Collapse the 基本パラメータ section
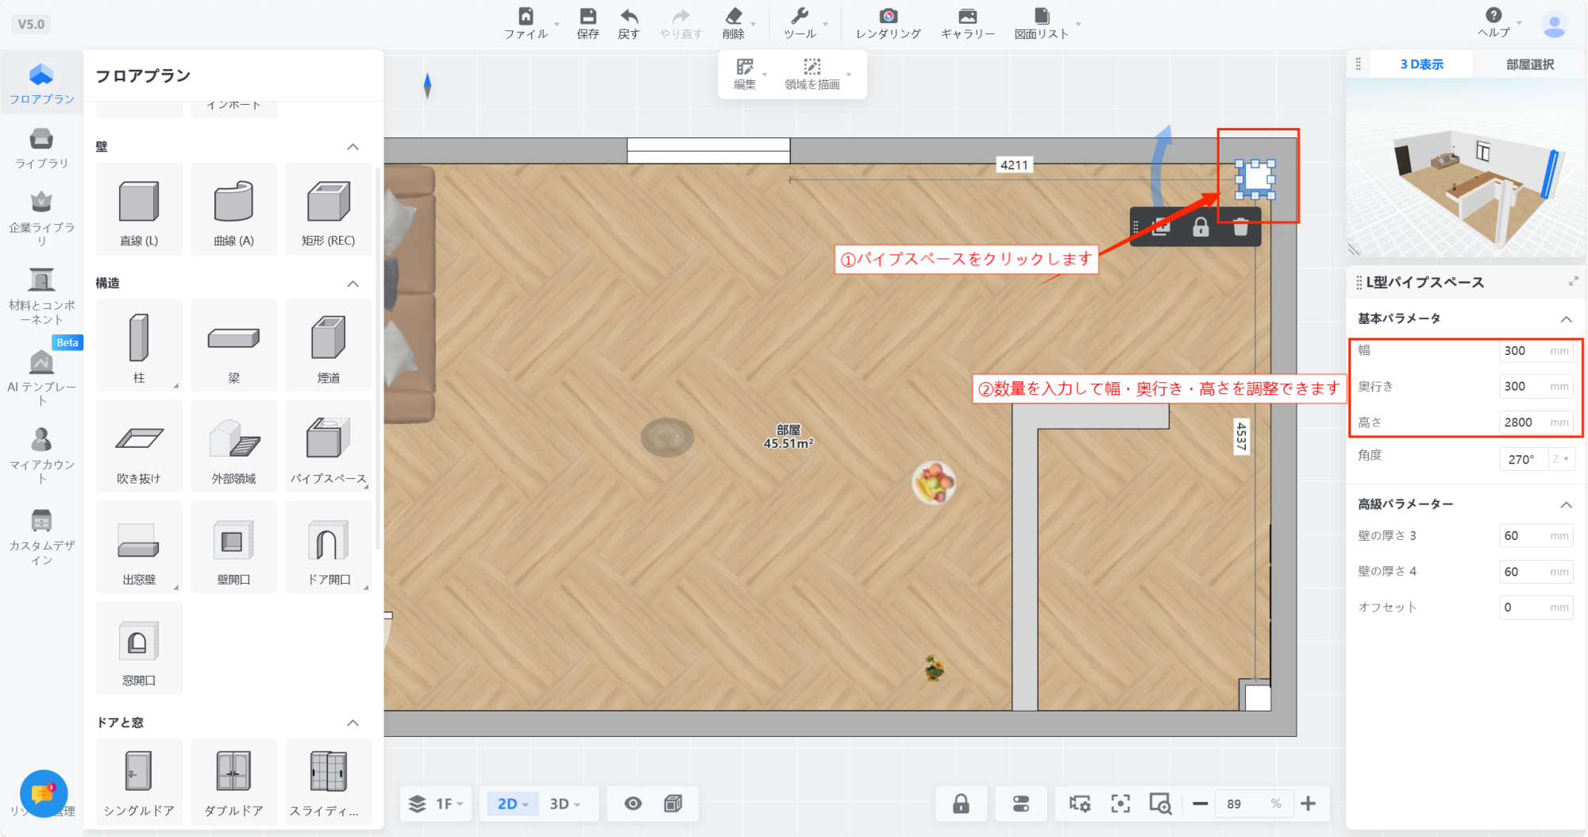Screen dimensions: 1588x837 (1566, 319)
